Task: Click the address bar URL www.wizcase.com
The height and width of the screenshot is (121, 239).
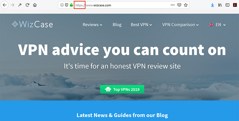Action: [x=99, y=5]
